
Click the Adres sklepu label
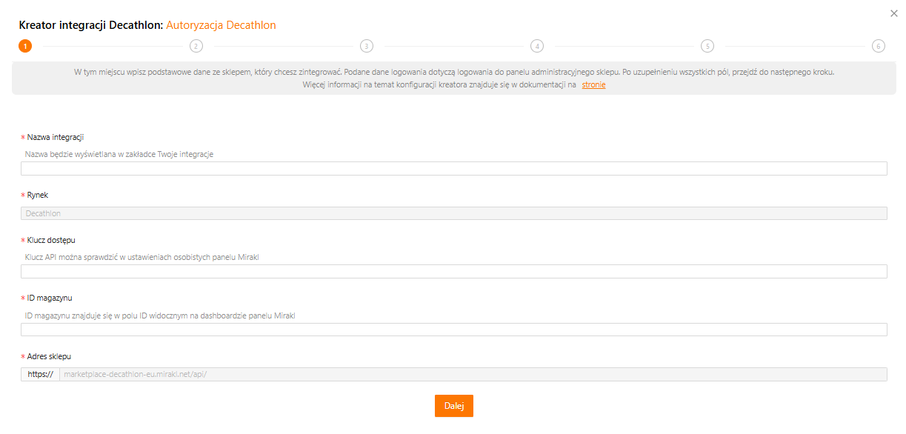(x=49, y=356)
